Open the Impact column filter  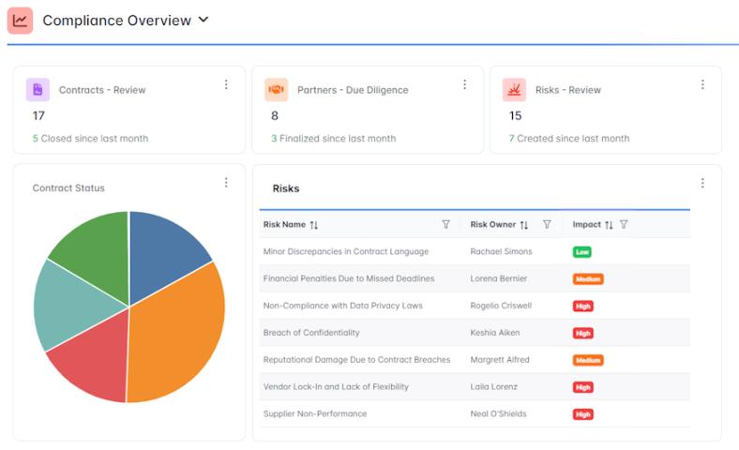pos(624,225)
